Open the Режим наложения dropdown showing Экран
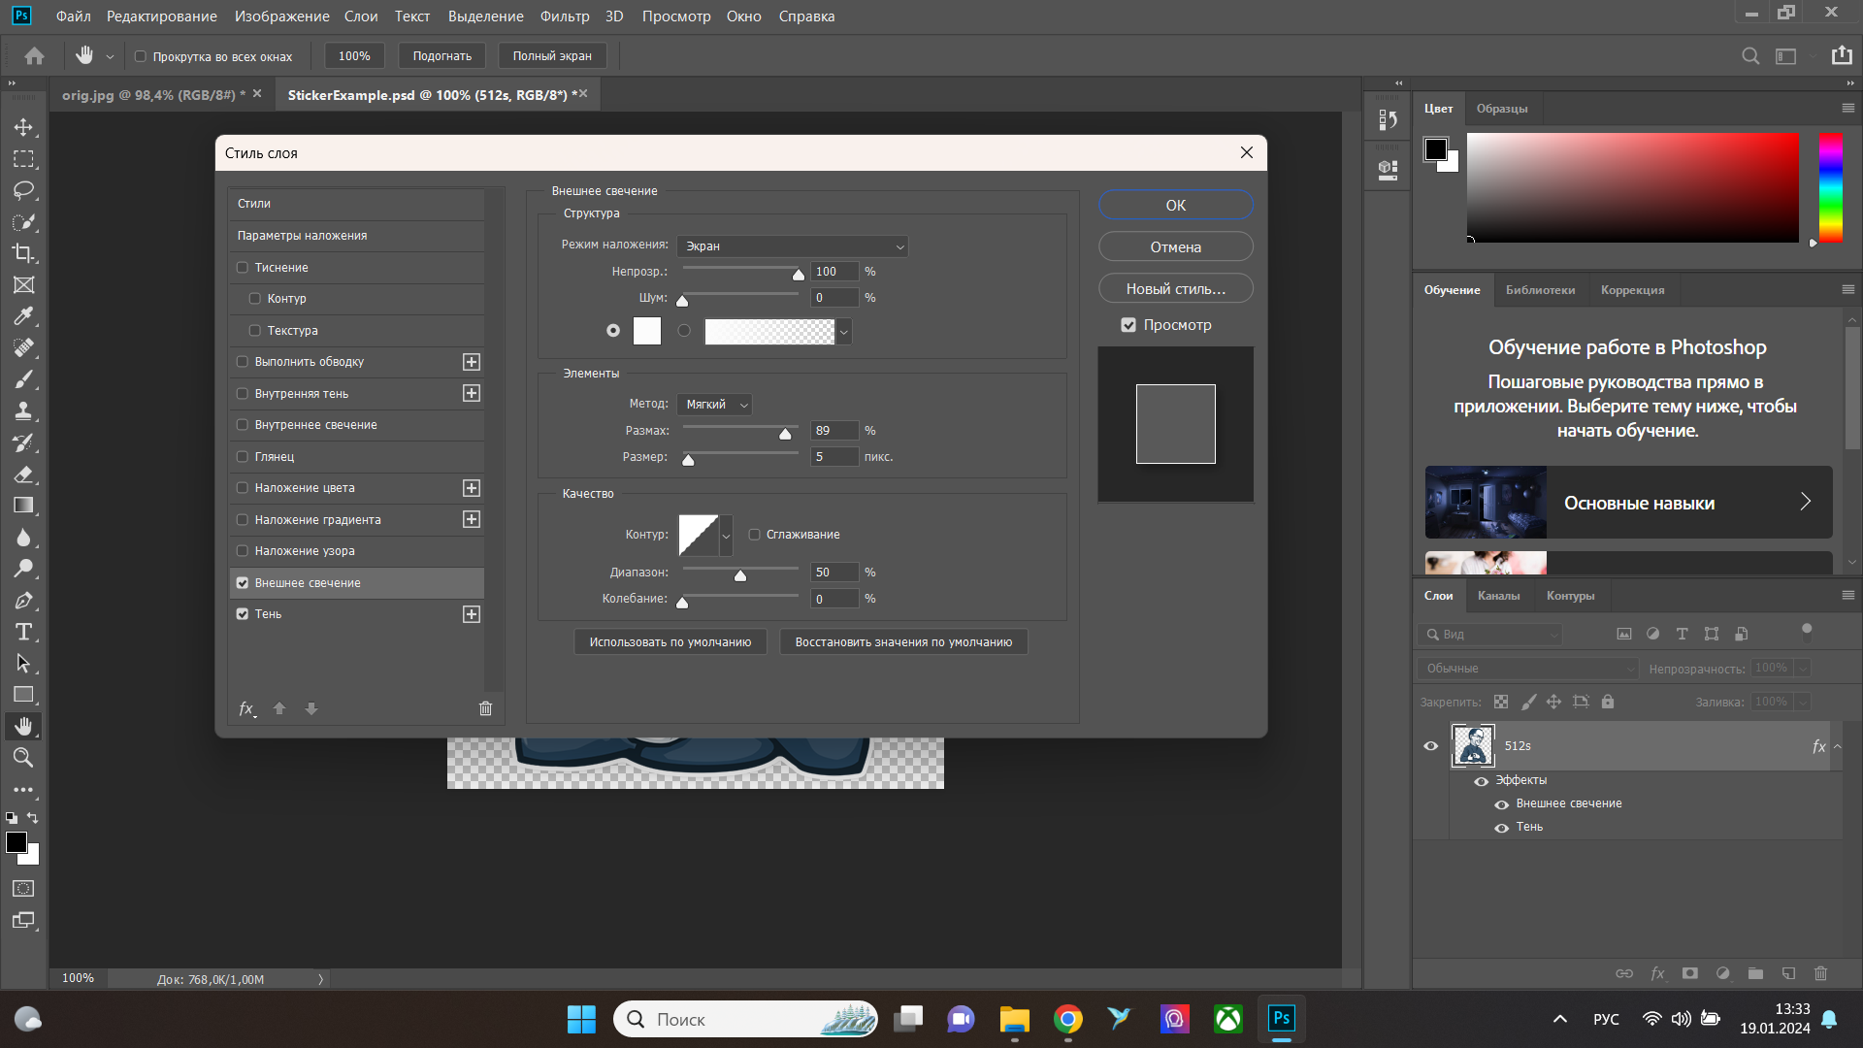The height and width of the screenshot is (1048, 1863). (x=793, y=246)
